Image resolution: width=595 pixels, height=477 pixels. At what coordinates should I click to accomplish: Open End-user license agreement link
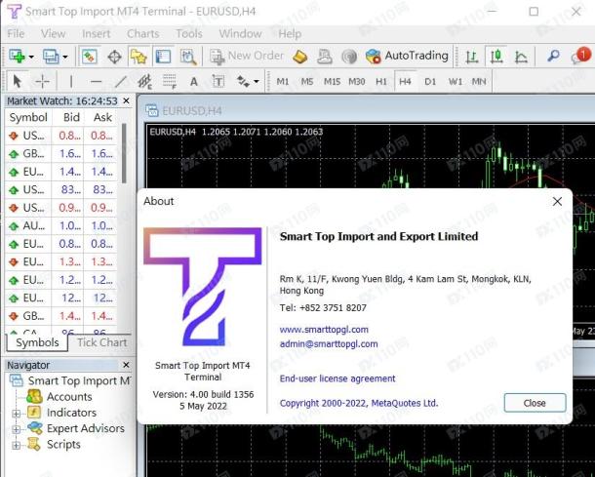tap(337, 378)
